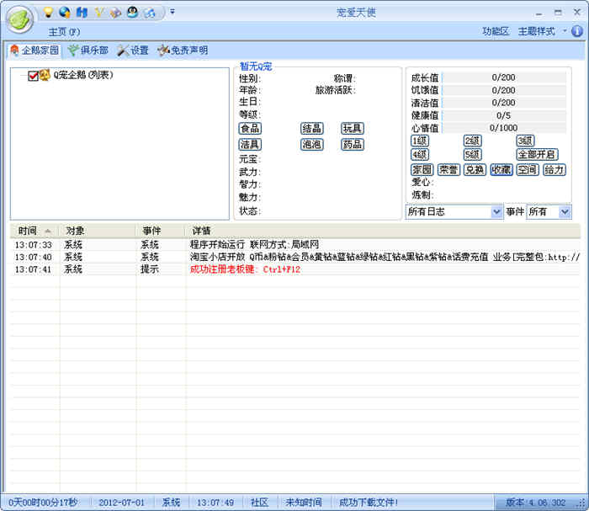Viewport: 589px width, 511px height.
Task: Click the 4级 button
Action: 420,155
